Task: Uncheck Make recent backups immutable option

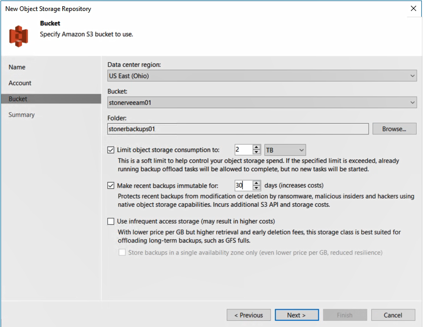Action: pos(110,185)
